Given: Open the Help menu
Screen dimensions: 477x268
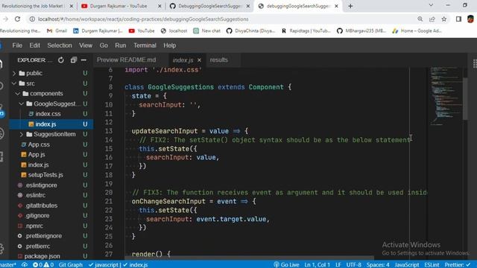Looking at the screenshot, I should (169, 45).
